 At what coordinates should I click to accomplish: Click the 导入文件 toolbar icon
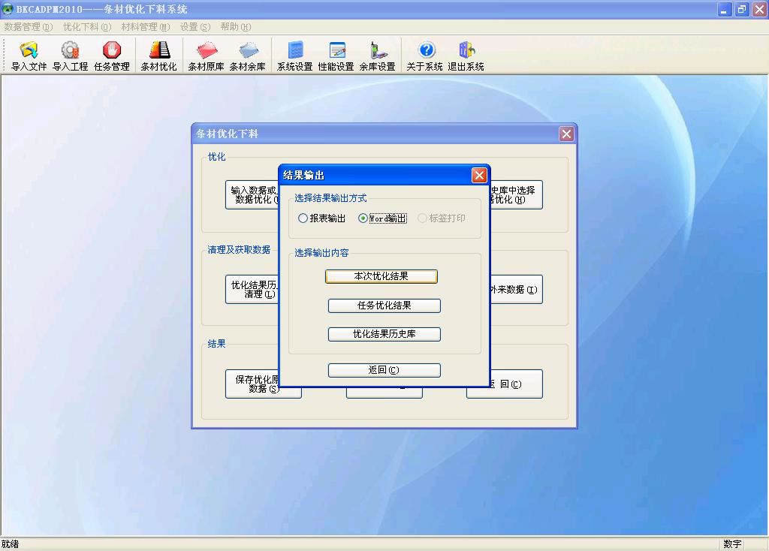coord(29,56)
